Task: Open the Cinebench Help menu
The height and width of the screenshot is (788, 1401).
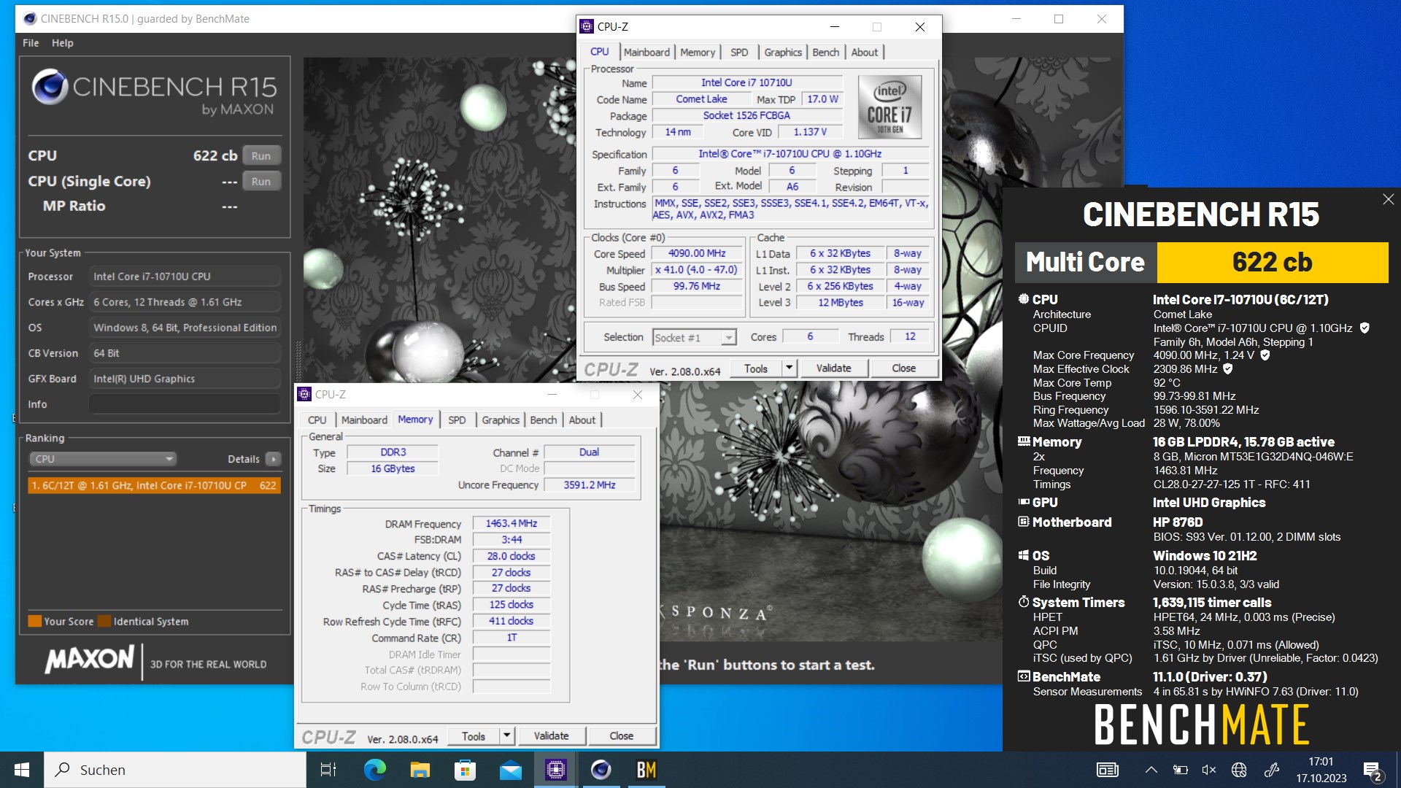Action: [62, 43]
